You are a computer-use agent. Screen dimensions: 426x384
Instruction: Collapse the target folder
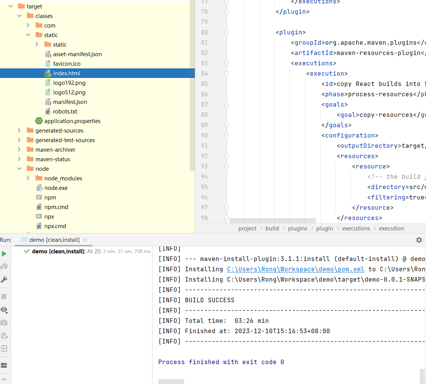pos(10,6)
